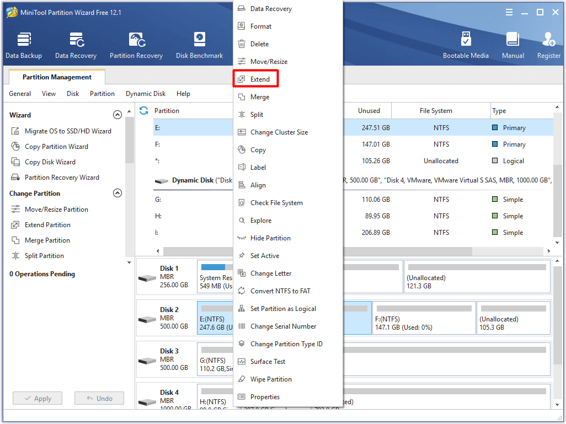The width and height of the screenshot is (566, 424).
Task: Click Merge Partition in the sidebar
Action: [40, 240]
